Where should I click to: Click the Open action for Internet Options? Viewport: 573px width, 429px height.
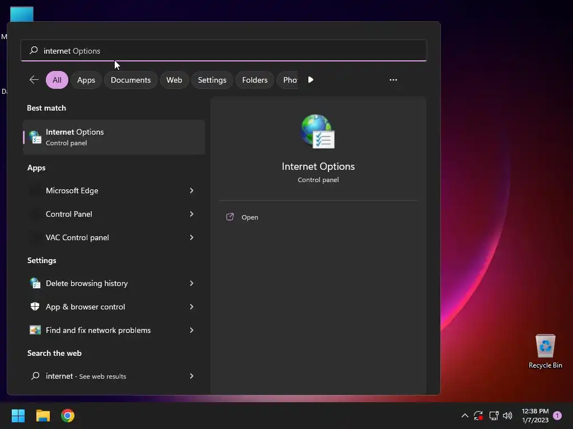click(x=318, y=217)
